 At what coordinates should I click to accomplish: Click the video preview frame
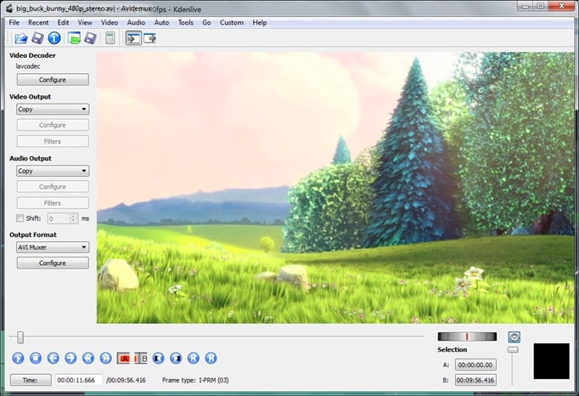335,188
